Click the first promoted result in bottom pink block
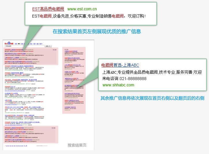209x154 pixels. coord(14,127)
